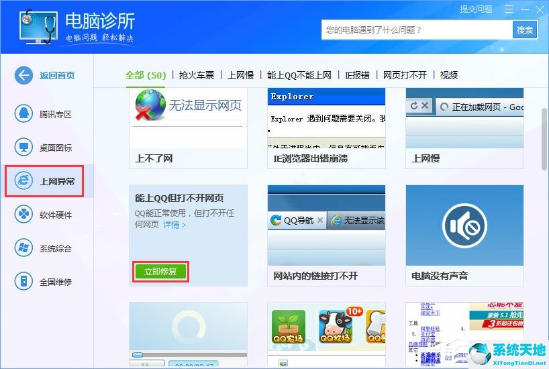Open the video loading spinner card
The height and width of the screenshot is (369, 549).
[x=188, y=334]
